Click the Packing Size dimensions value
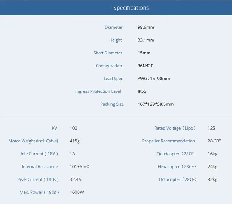 point(156,104)
